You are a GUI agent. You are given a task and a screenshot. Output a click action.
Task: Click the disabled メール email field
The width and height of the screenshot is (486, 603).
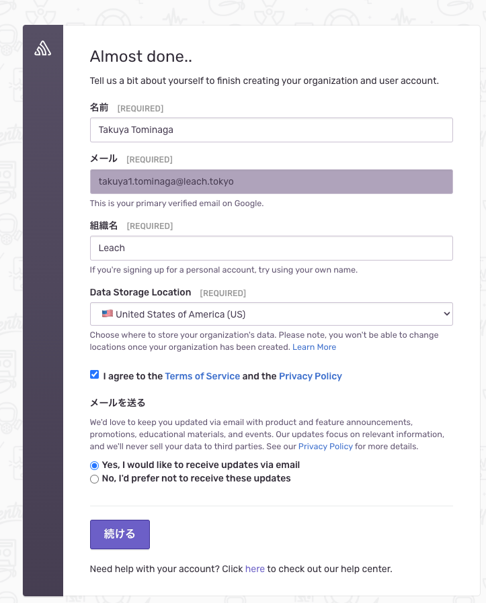click(272, 181)
